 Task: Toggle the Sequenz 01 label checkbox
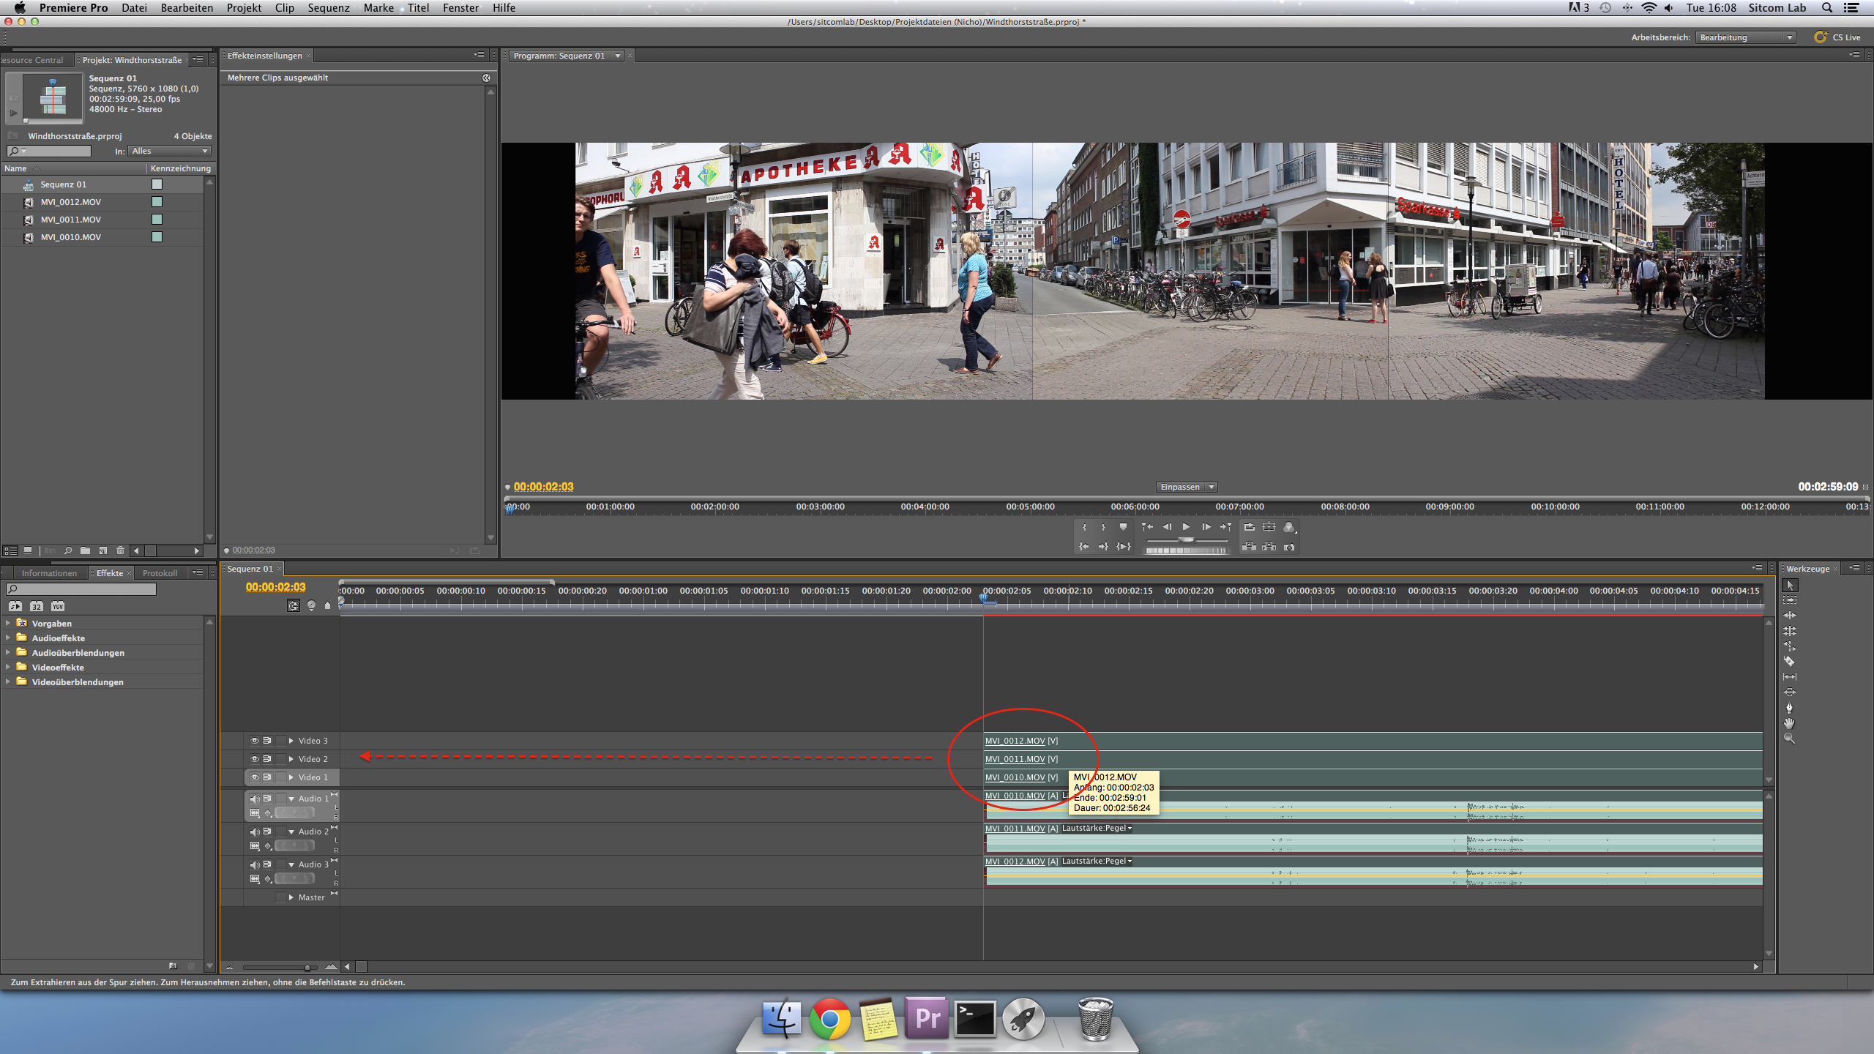tap(157, 184)
